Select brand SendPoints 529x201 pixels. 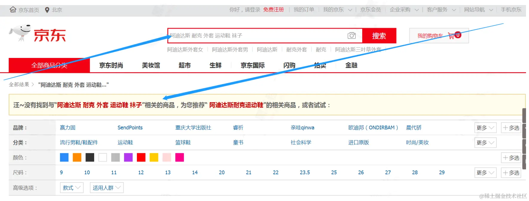(x=130, y=128)
